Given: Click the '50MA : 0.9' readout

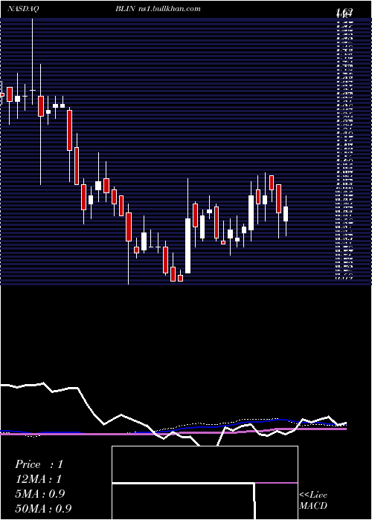Looking at the screenshot, I should [x=43, y=508].
